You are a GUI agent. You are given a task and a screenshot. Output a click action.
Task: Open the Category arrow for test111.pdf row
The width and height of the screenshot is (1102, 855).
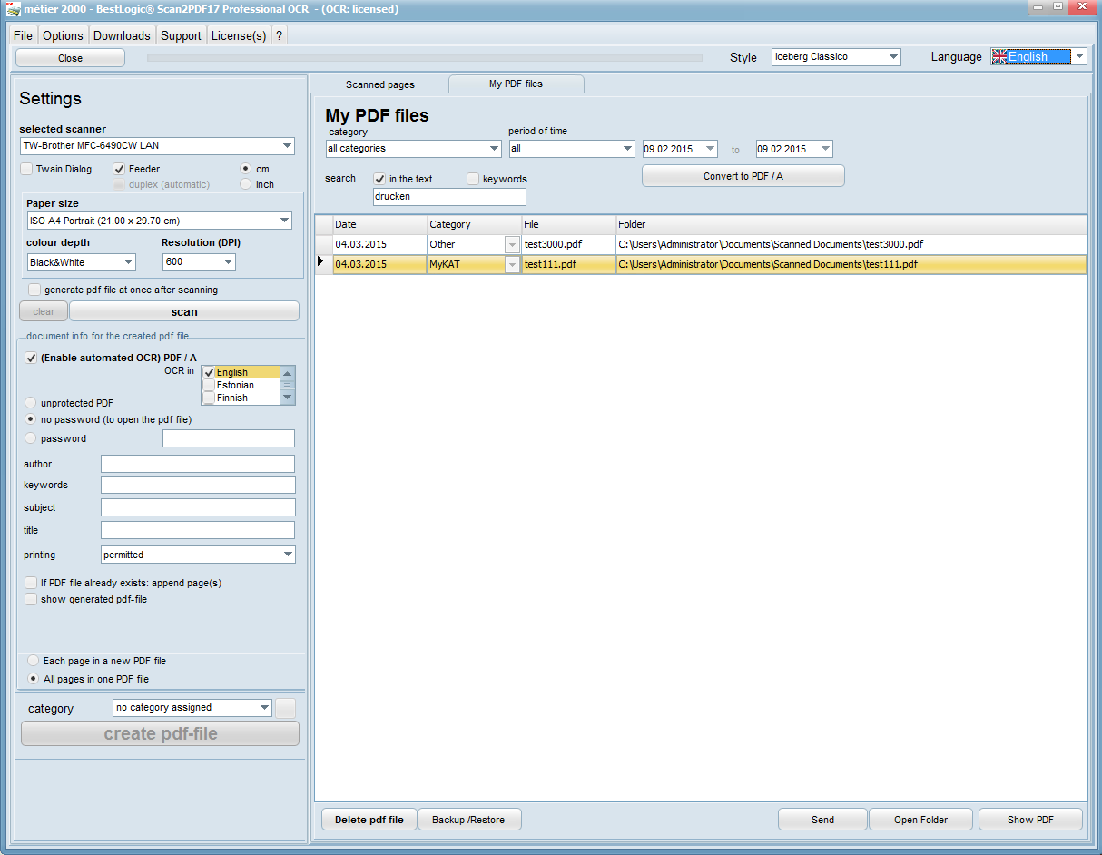pos(512,265)
